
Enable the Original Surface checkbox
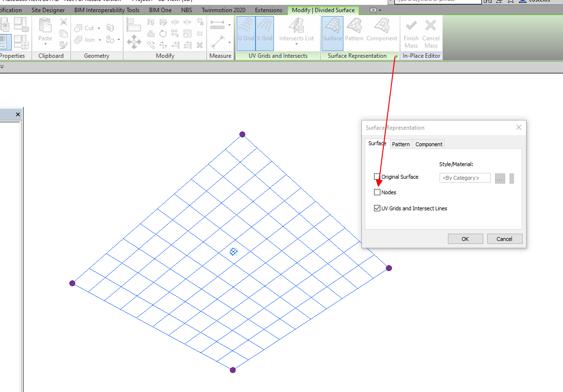point(377,177)
